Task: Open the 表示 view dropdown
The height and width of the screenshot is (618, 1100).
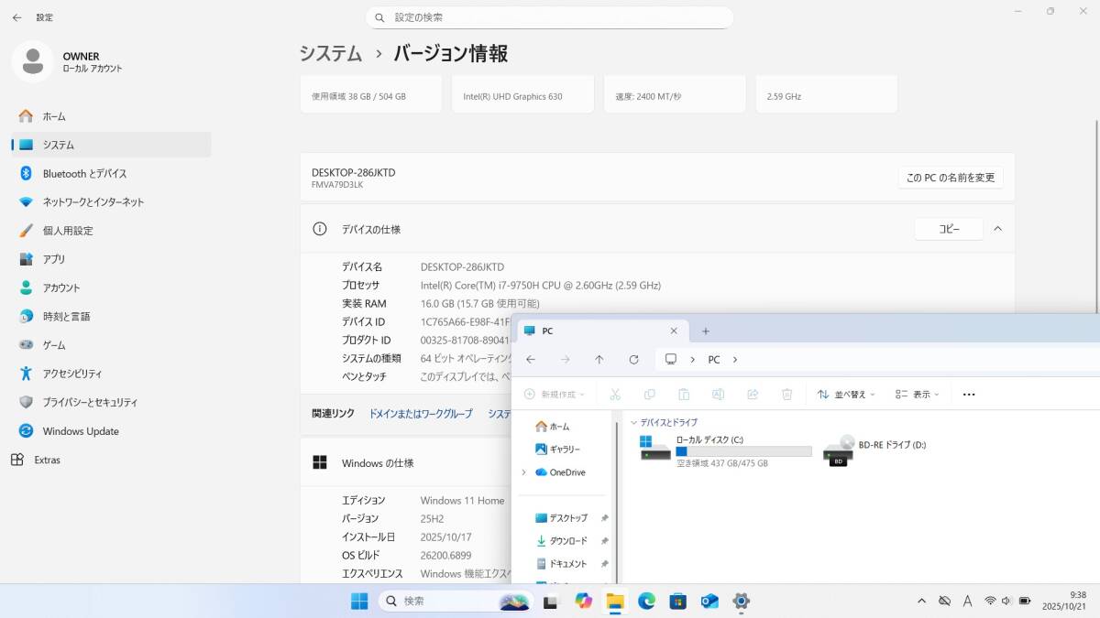Action: click(918, 395)
